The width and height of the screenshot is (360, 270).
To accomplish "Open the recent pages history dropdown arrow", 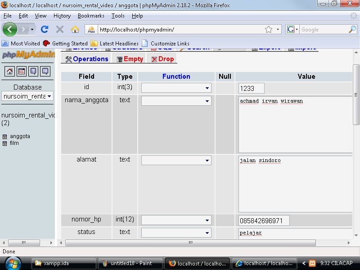I will (x=32, y=29).
